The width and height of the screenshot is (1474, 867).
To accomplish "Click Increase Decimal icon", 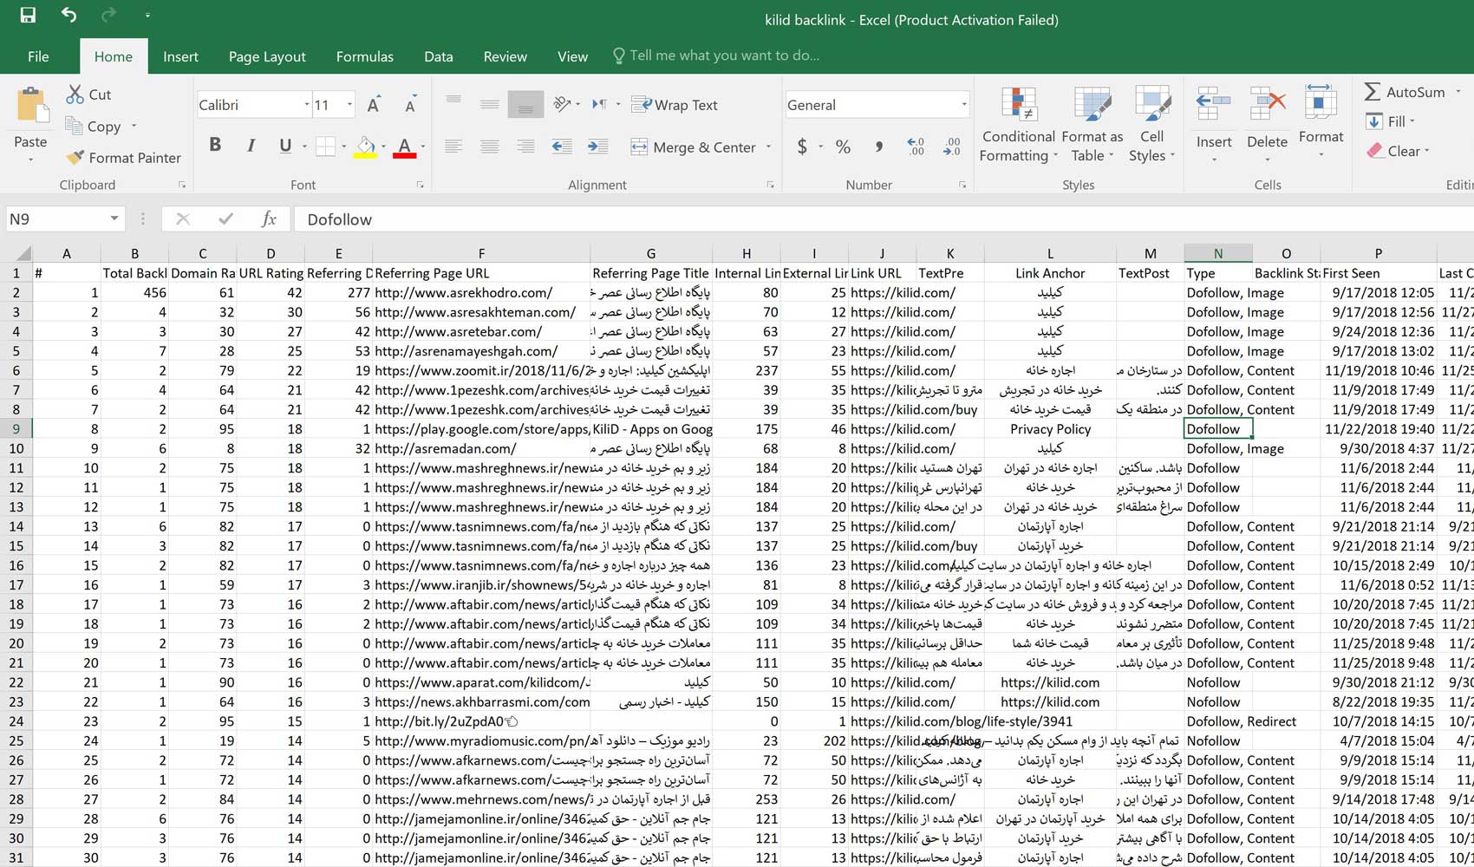I will click(916, 147).
